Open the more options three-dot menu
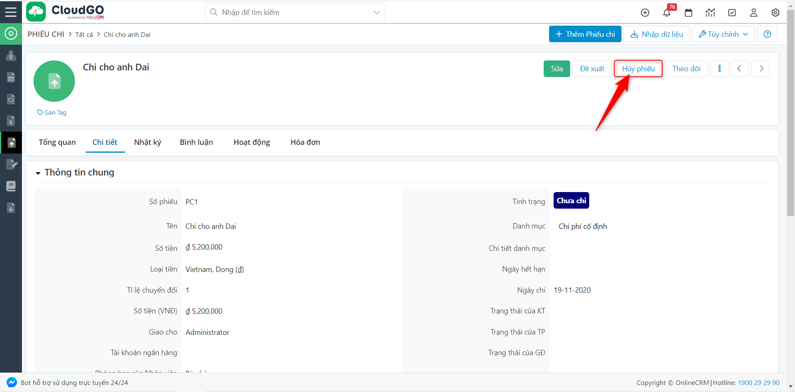 [719, 69]
